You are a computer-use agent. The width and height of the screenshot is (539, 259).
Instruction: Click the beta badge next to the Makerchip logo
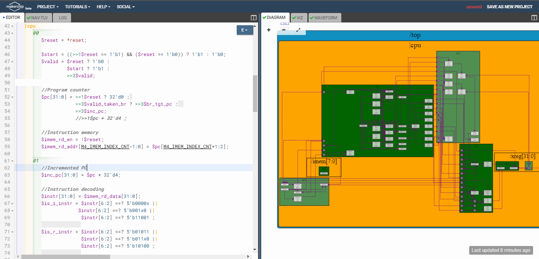[28, 8]
